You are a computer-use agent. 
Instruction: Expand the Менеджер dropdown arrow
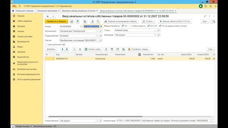coord(156,35)
